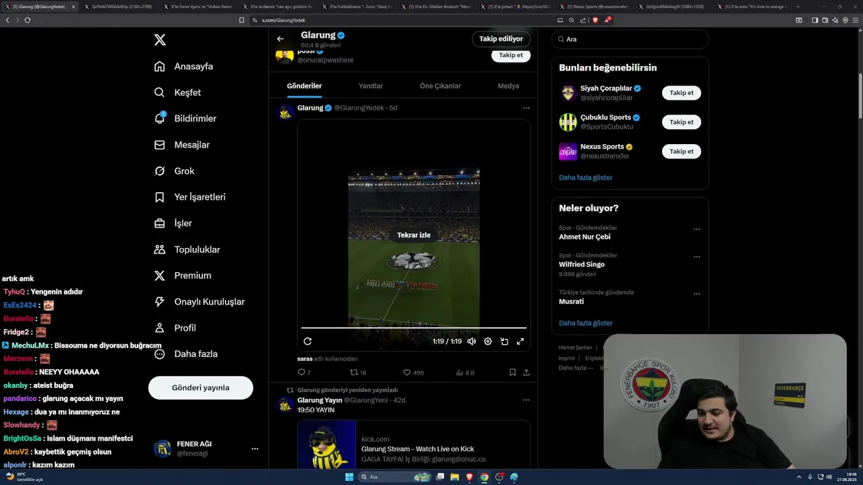Open Anasayfa home page
Viewport: 863px width, 485px height.
183,67
